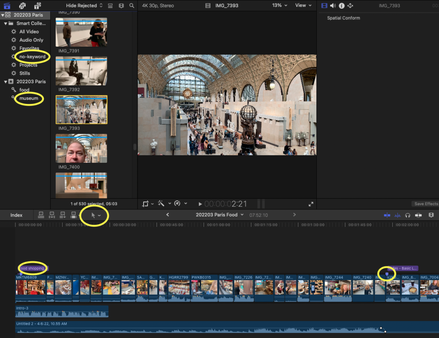The image size is (439, 338).
Task: Toggle solo for selected items (headphones)
Action: [x=408, y=215]
